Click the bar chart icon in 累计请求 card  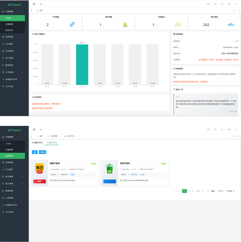231,25
